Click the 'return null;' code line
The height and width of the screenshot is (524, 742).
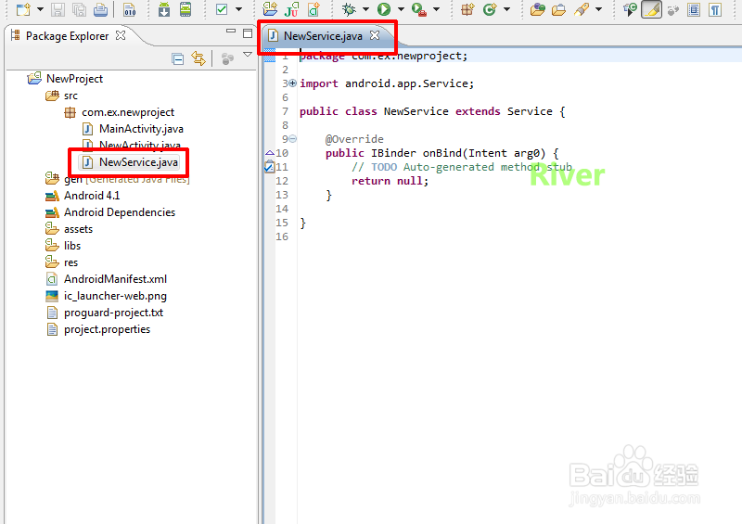click(x=390, y=181)
